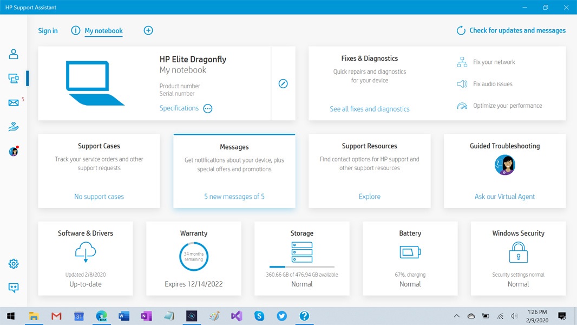
Task: Open Settings gear in the sidebar
Action: [14, 264]
